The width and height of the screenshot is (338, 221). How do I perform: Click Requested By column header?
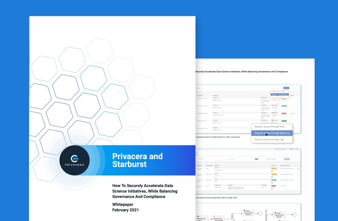pyautogui.click(x=209, y=166)
